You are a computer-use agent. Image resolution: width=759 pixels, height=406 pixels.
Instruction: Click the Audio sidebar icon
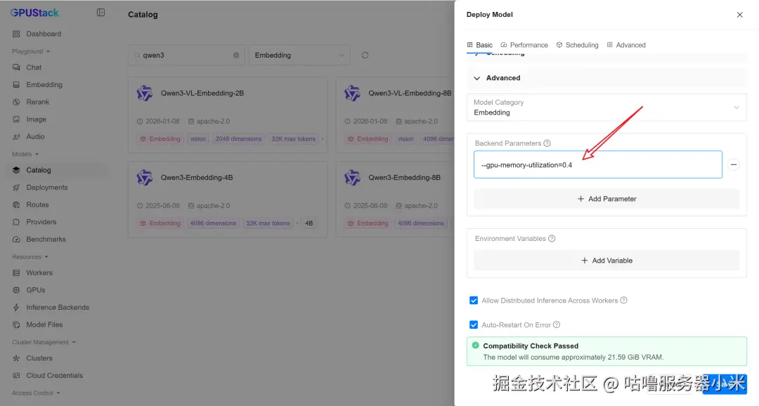point(16,136)
